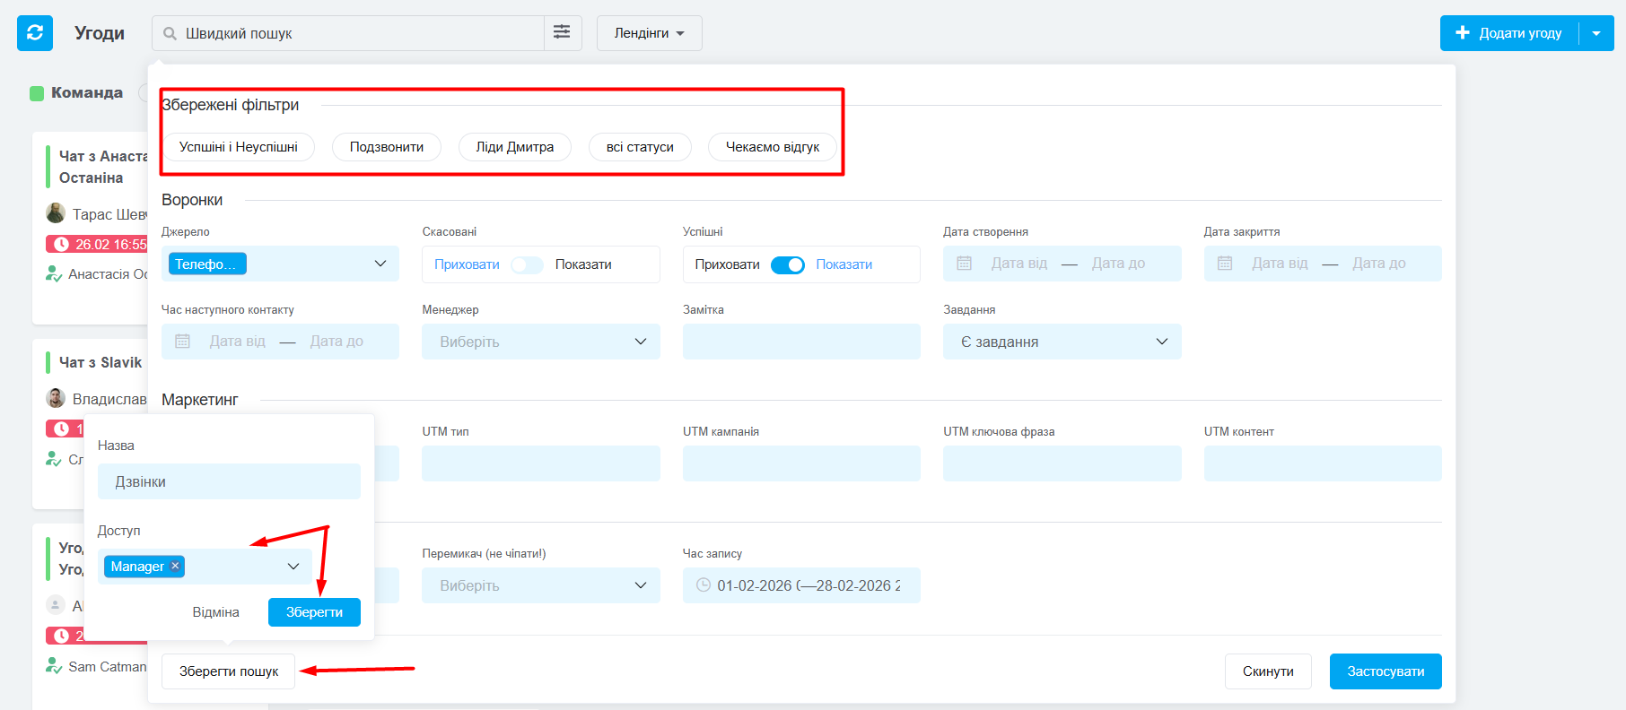Click the Назва input field with Дзвінки
Viewport: 1626px width, 710px height.
229,481
